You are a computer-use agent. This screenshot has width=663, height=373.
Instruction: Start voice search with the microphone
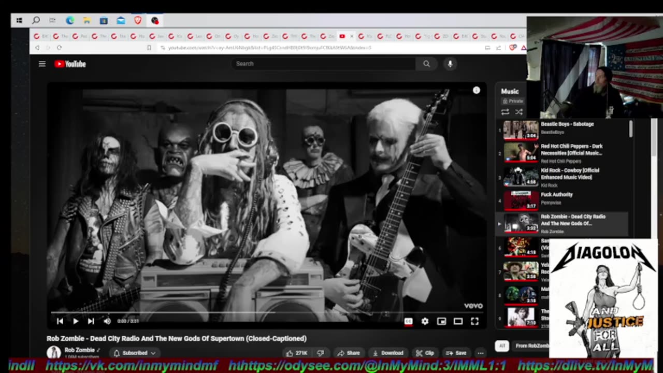(x=450, y=64)
